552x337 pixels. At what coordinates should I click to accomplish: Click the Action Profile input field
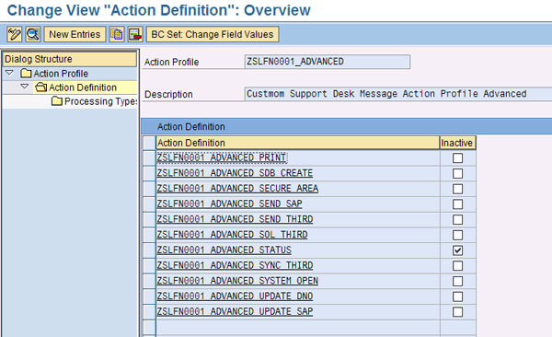[x=327, y=62]
